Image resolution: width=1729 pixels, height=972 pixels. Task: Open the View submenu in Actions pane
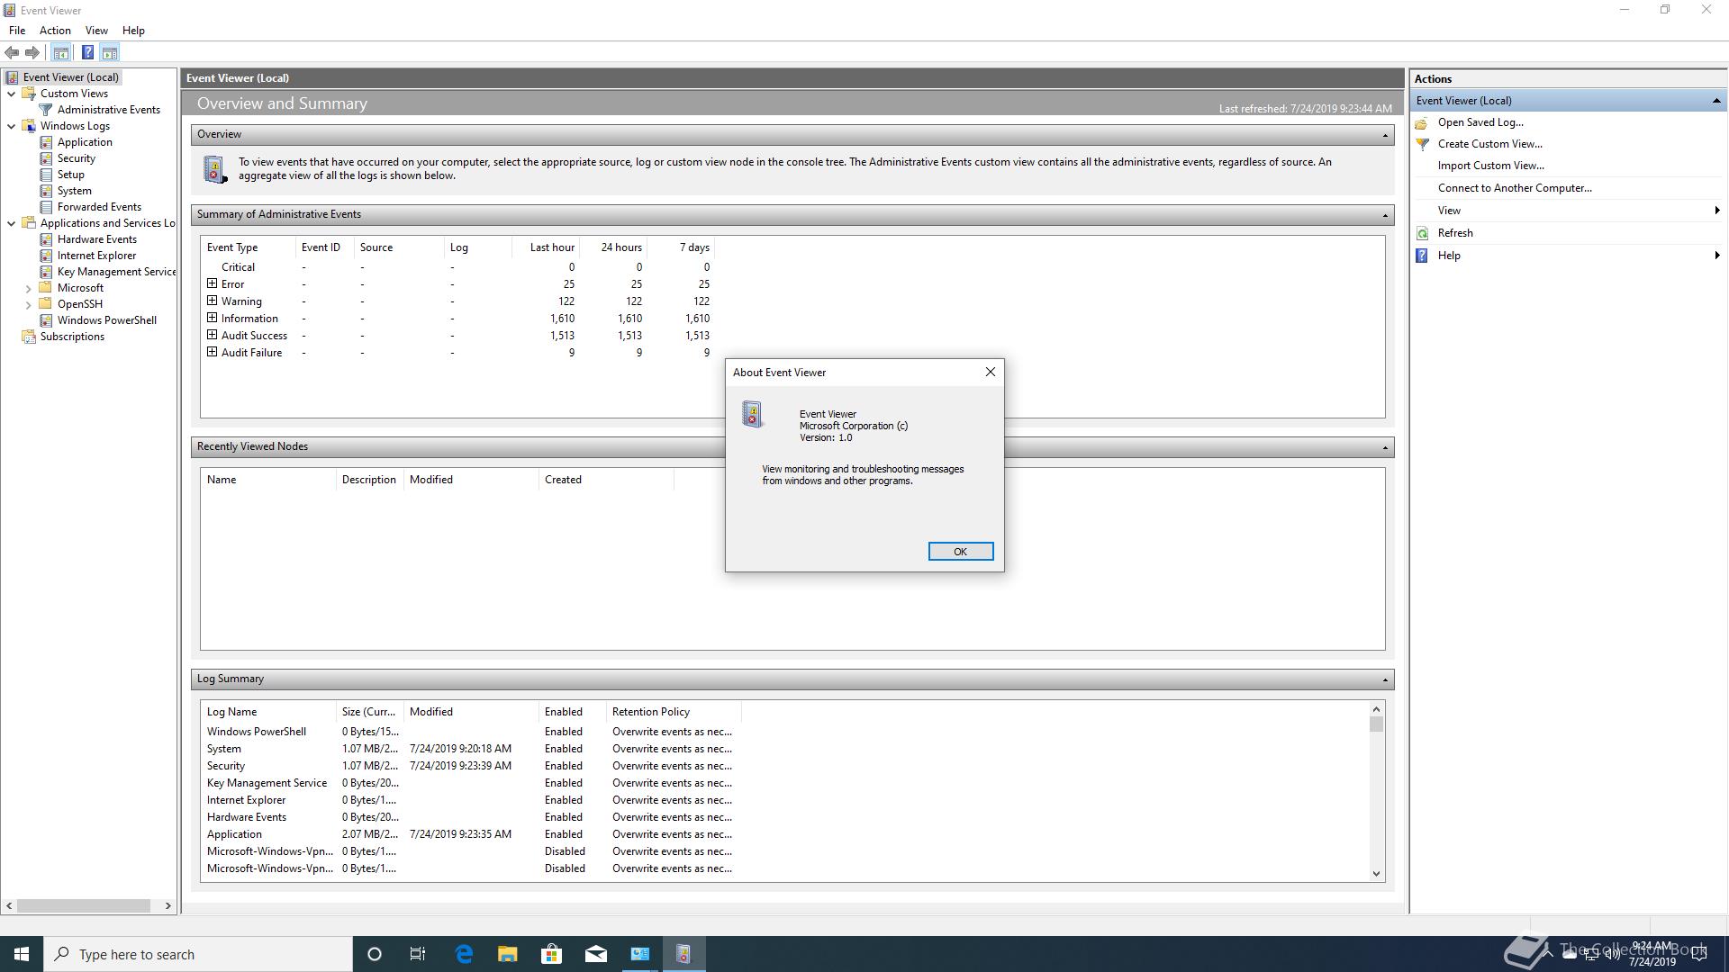tap(1567, 211)
